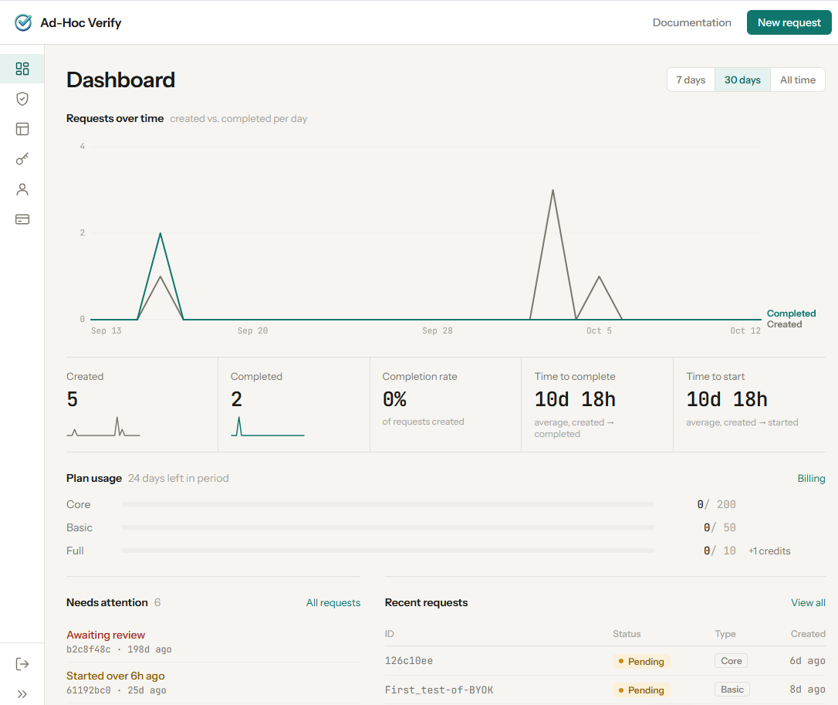Click the Status column header
The image size is (838, 705).
627,634
